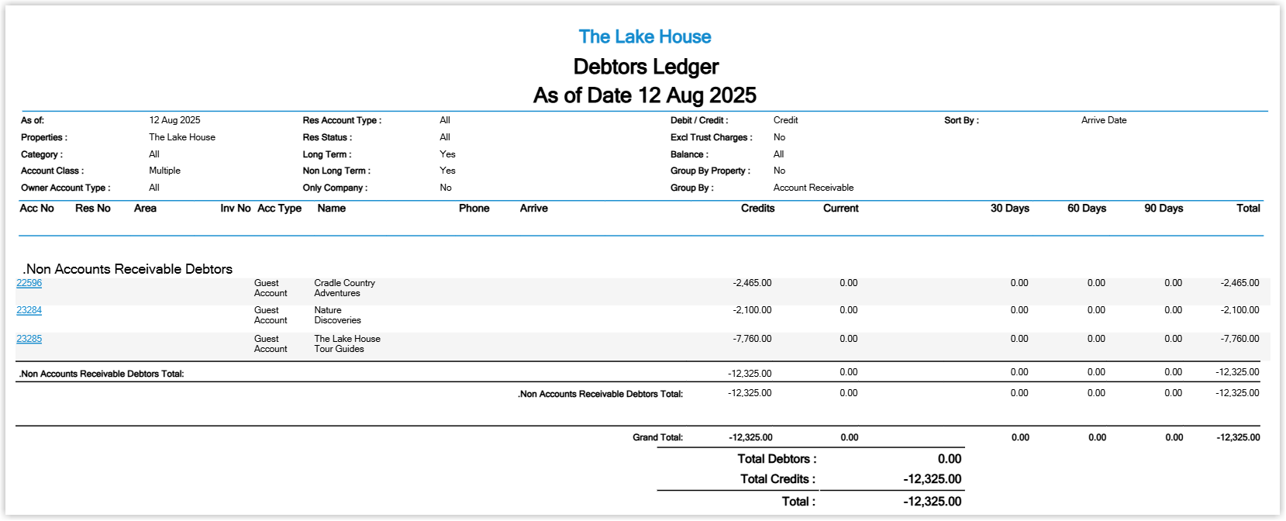
Task: Click the 'Res Account Type :' label
Action: [342, 120]
